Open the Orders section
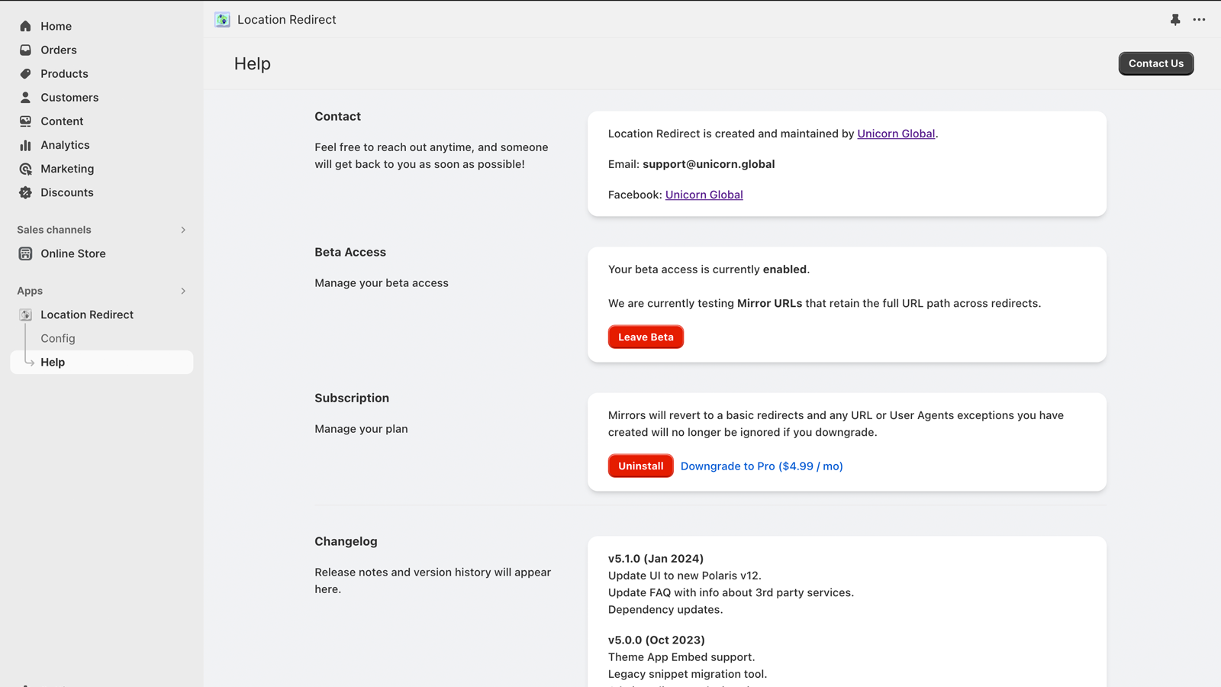Viewport: 1221px width, 687px height. click(58, 50)
